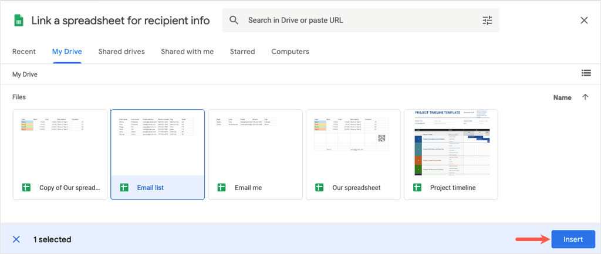Viewport: 601px width, 254px height.
Task: Choose the Email me spreadsheet preview
Action: pyautogui.click(x=255, y=143)
